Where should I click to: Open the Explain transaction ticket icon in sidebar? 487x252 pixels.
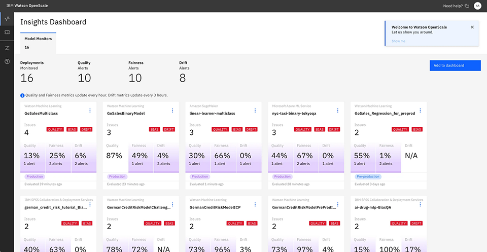click(x=7, y=32)
